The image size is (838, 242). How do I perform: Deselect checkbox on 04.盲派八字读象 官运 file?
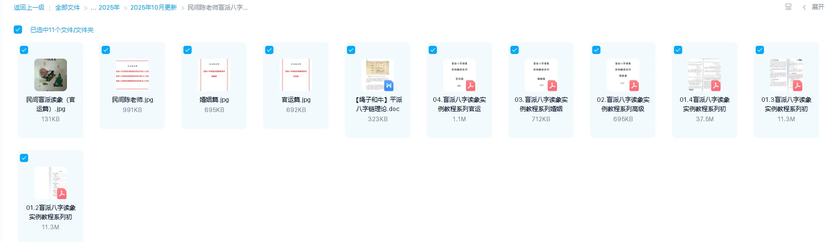tap(433, 50)
